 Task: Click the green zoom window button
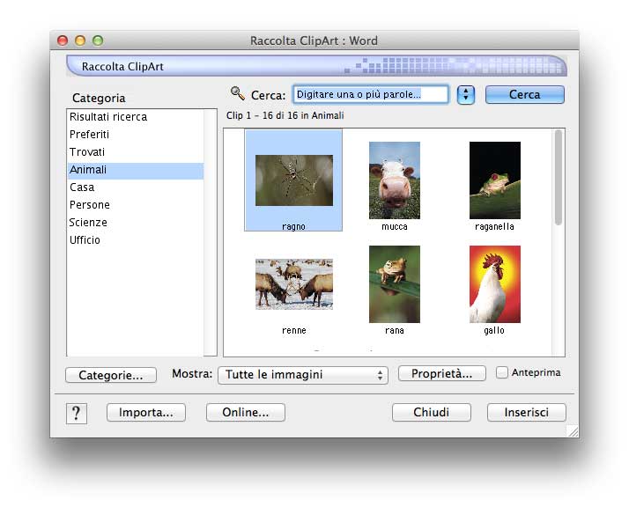pyautogui.click(x=98, y=40)
